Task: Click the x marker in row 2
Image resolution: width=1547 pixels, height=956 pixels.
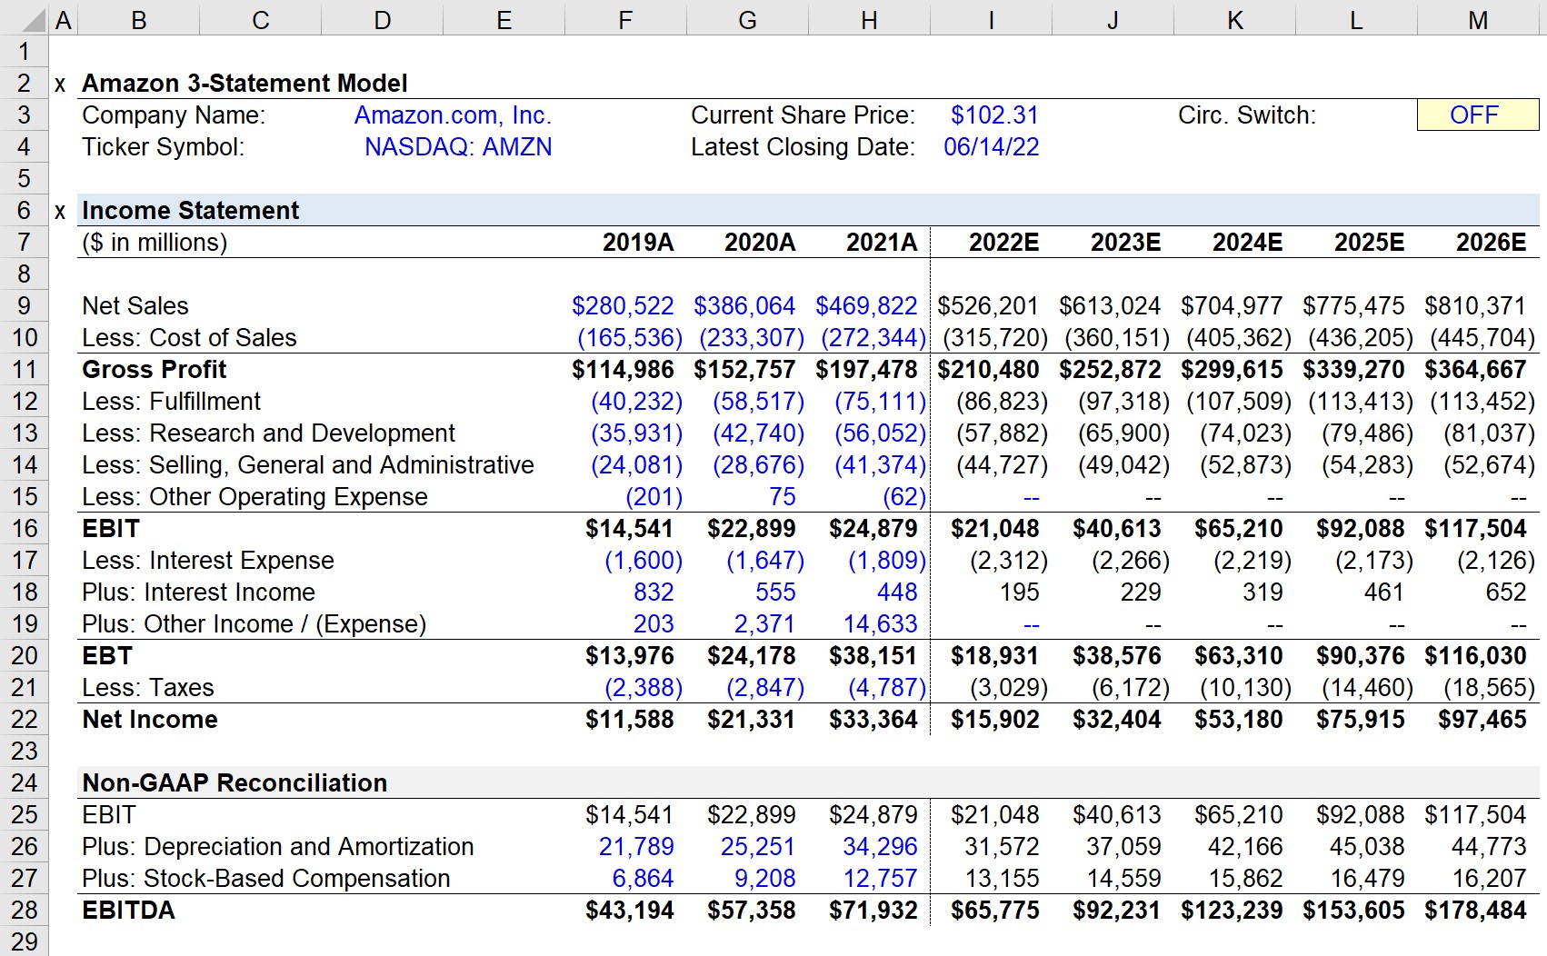Action: pos(61,85)
